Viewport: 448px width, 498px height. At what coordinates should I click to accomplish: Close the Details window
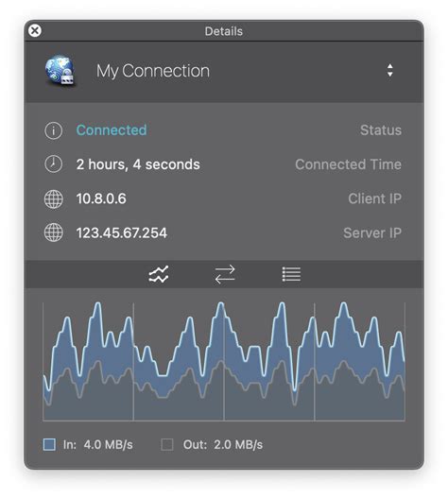(x=35, y=31)
